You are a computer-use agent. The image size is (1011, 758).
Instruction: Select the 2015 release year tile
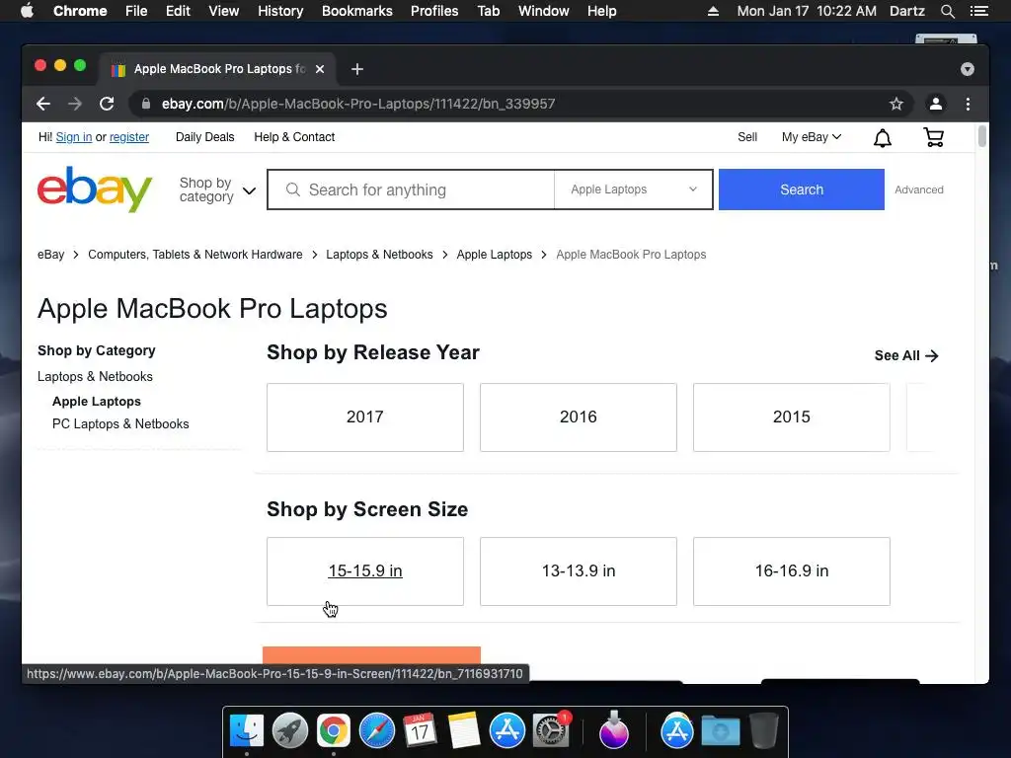pos(792,417)
